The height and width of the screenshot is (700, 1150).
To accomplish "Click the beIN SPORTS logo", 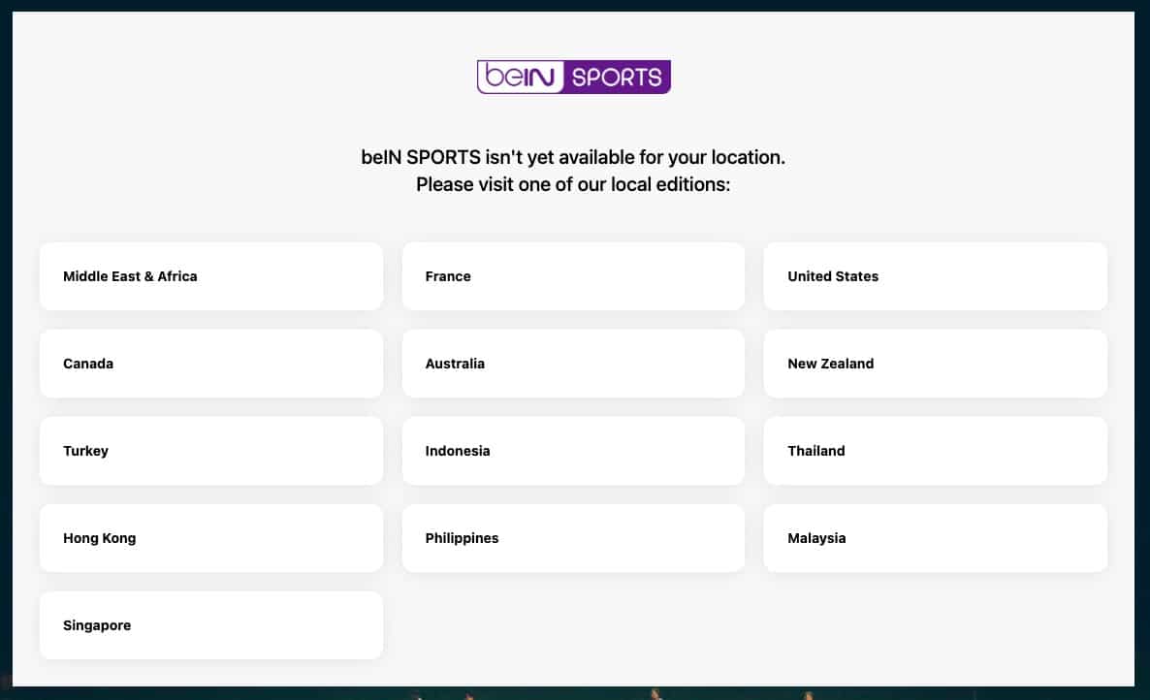I will coord(573,77).
